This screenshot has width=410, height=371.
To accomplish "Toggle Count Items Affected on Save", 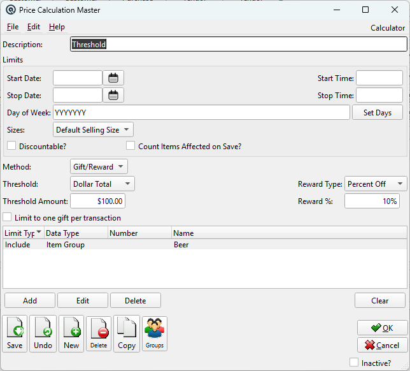I will point(131,145).
